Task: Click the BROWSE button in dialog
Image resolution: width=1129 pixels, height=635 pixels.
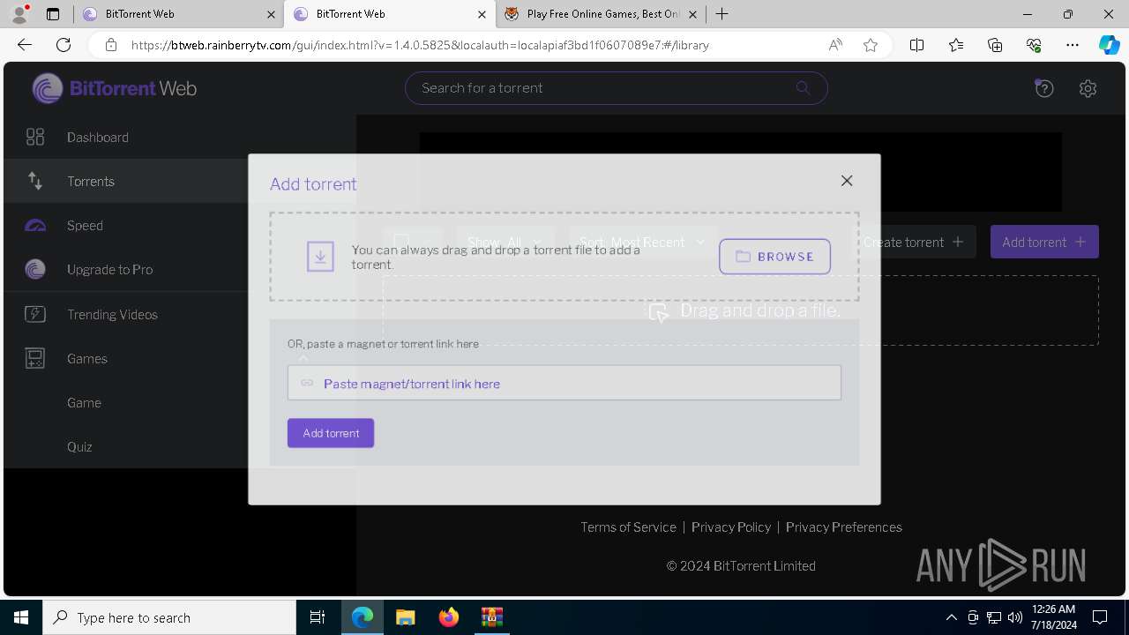Action: (x=774, y=257)
